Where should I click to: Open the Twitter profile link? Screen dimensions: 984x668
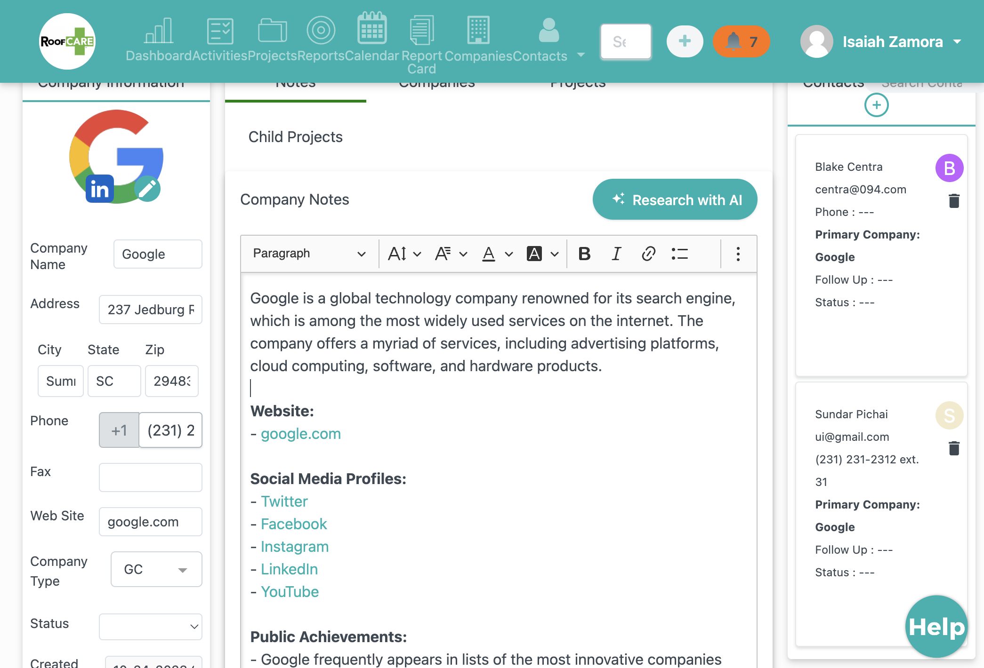point(284,501)
